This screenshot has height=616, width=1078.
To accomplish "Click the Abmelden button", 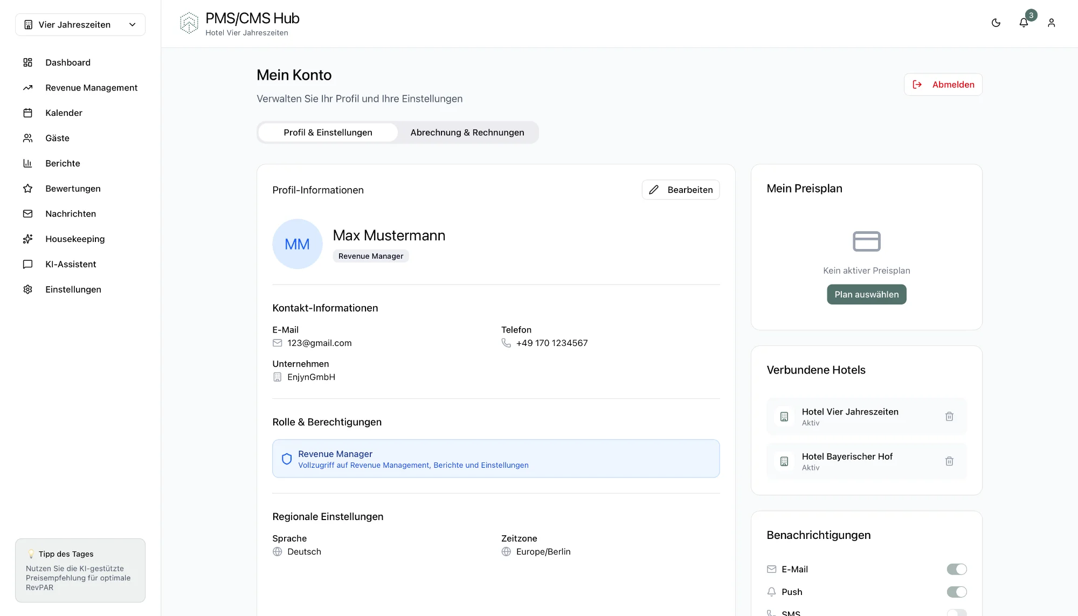I will tap(943, 85).
